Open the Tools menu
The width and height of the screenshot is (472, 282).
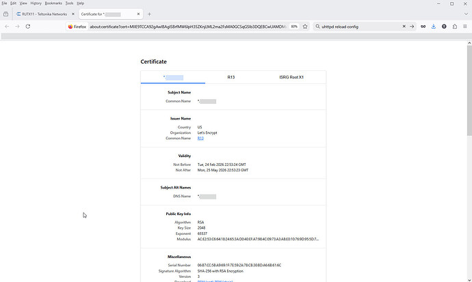click(69, 3)
